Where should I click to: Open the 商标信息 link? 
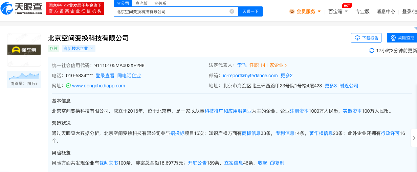[251, 133]
